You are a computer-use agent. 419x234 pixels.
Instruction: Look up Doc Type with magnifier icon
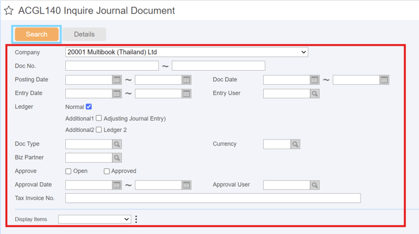(117, 144)
